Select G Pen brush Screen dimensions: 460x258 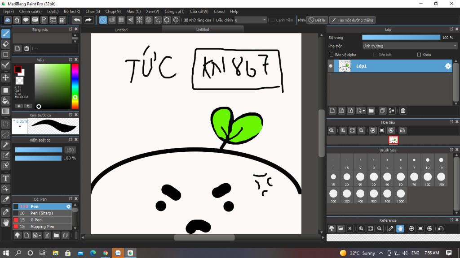42,219
